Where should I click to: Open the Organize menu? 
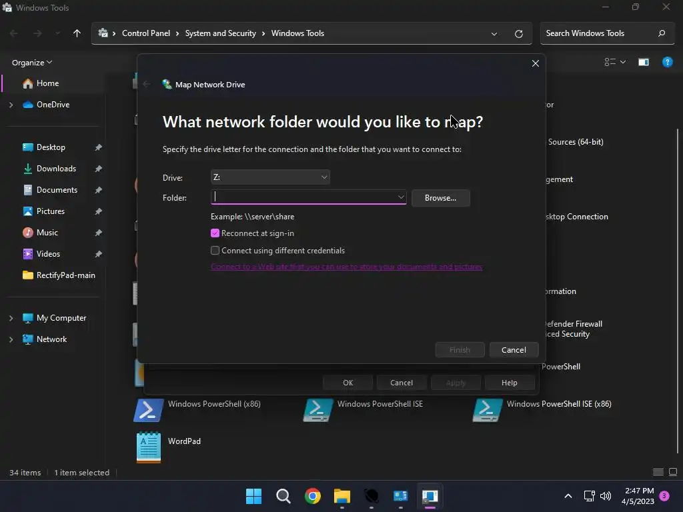pyautogui.click(x=32, y=62)
